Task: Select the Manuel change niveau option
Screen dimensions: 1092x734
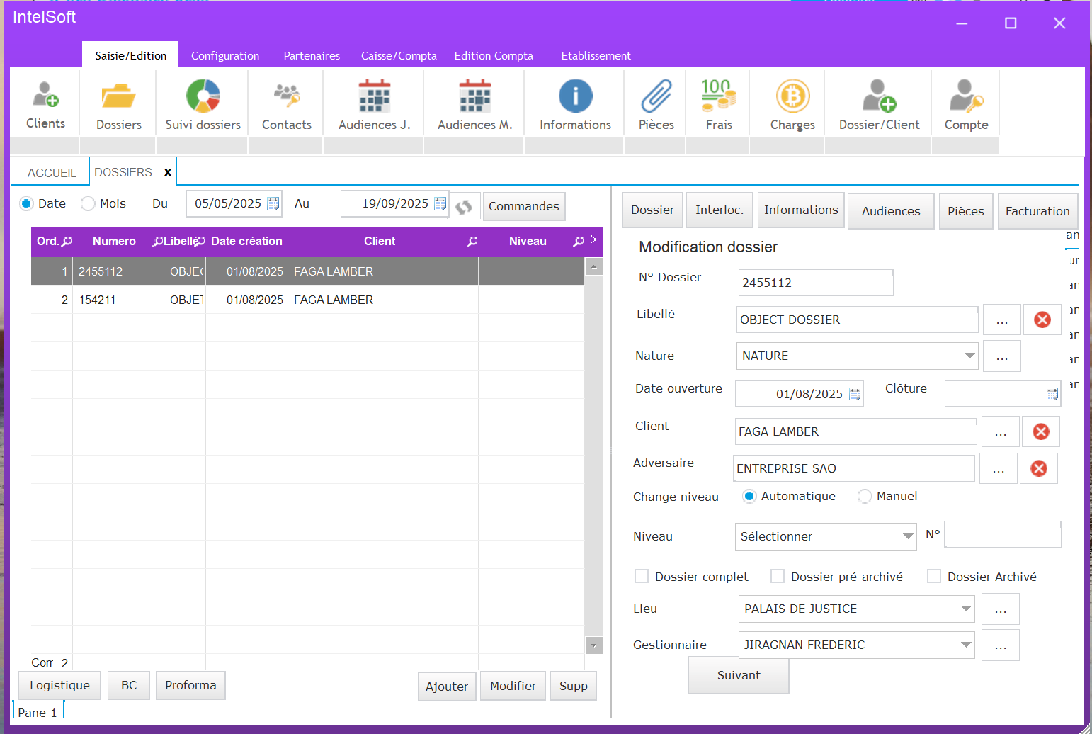Action: pos(865,497)
